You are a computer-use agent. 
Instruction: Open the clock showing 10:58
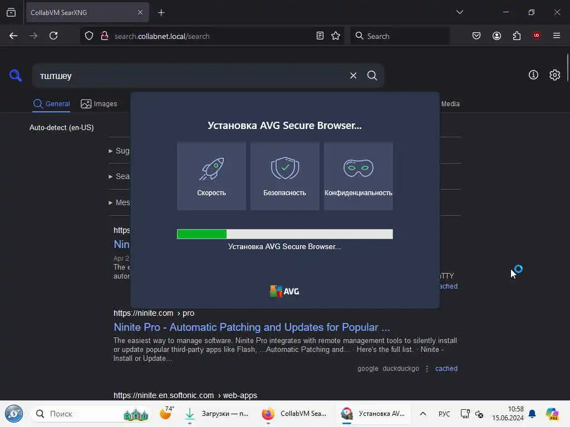coord(508,414)
